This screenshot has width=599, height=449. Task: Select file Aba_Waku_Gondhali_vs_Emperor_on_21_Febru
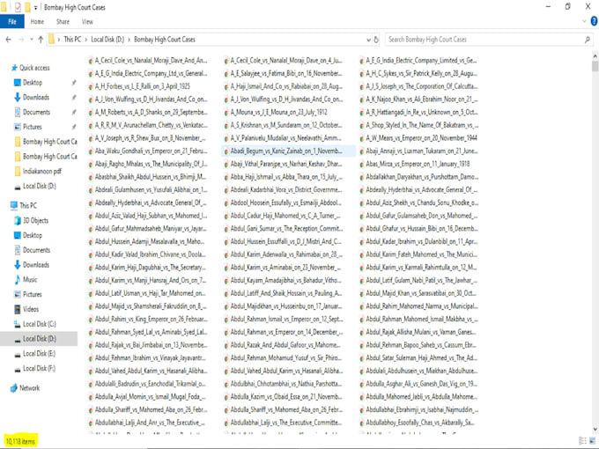[148, 151]
